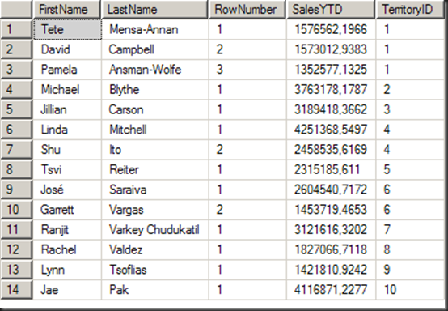
Task: Select the RowNumber column header
Action: point(247,10)
